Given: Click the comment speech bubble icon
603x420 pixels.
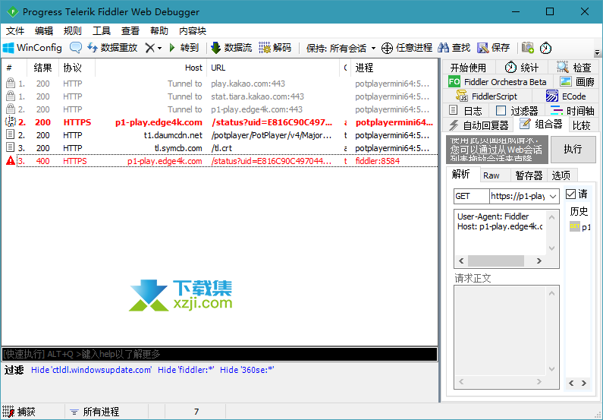Looking at the screenshot, I should (x=76, y=48).
